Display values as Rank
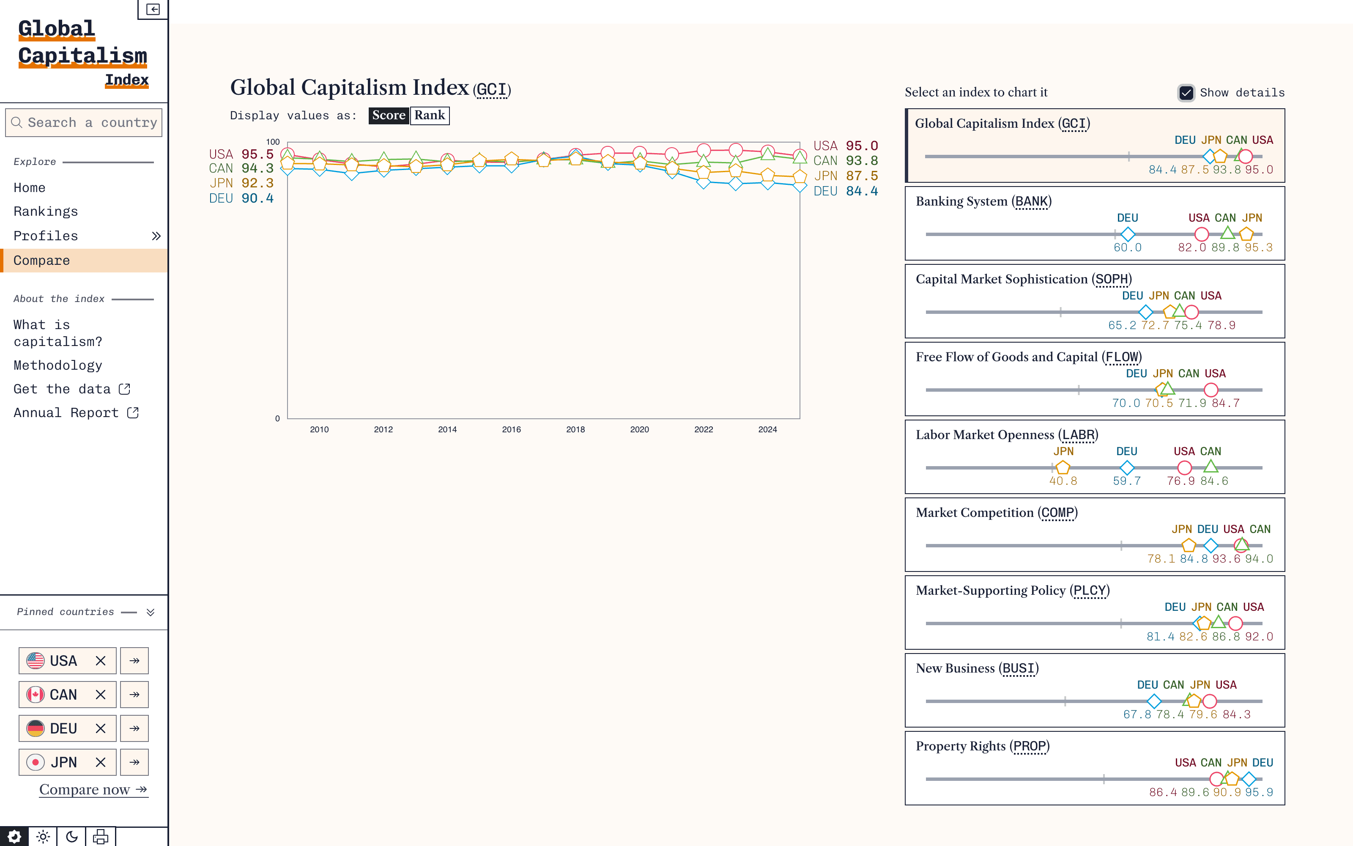The image size is (1353, 846). [430, 115]
